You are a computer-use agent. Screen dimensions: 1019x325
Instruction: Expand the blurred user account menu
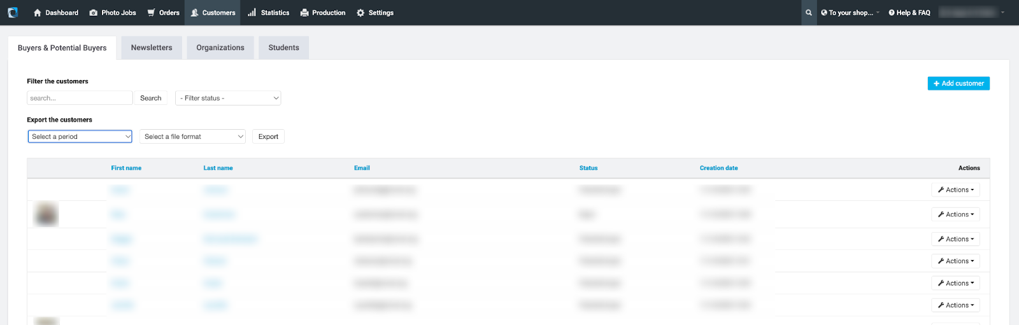tap(972, 13)
